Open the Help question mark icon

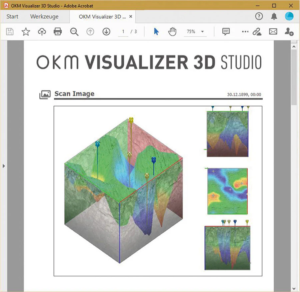[259, 16]
